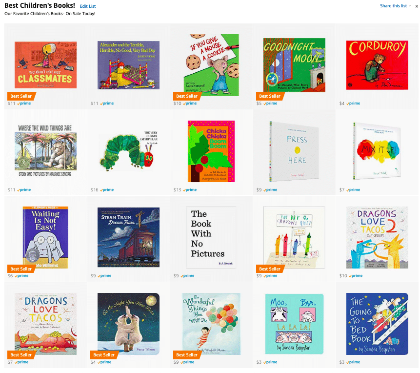
Task: Click The Going to Bed Book cover
Action: pos(377,324)
